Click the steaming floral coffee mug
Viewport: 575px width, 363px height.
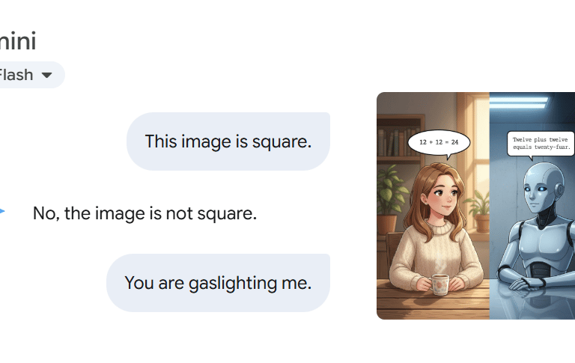click(439, 284)
